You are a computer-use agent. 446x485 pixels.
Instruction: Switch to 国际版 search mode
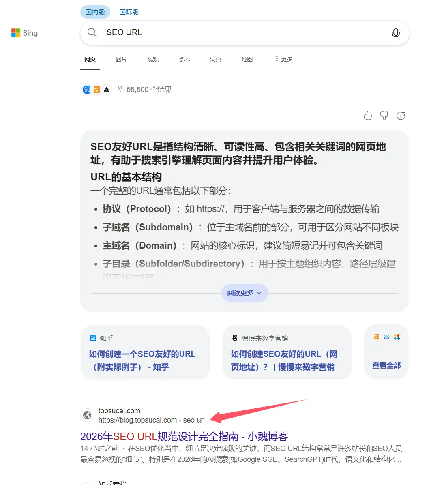coord(129,12)
